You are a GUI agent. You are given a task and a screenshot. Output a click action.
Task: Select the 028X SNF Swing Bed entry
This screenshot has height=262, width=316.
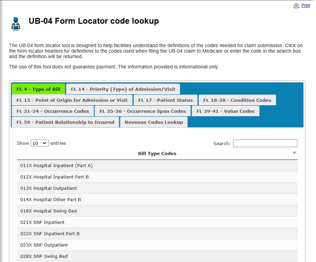[157, 256]
